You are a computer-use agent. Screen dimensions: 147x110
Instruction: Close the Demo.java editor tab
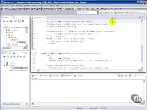[44, 18]
